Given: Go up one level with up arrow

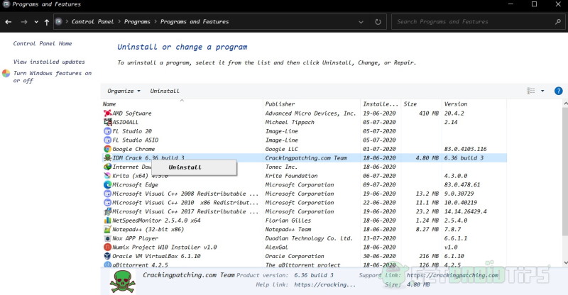Looking at the screenshot, I should pyautogui.click(x=47, y=22).
